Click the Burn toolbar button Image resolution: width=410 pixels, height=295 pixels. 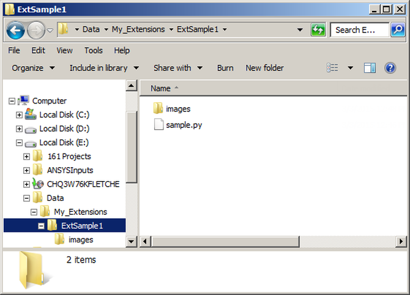click(225, 68)
